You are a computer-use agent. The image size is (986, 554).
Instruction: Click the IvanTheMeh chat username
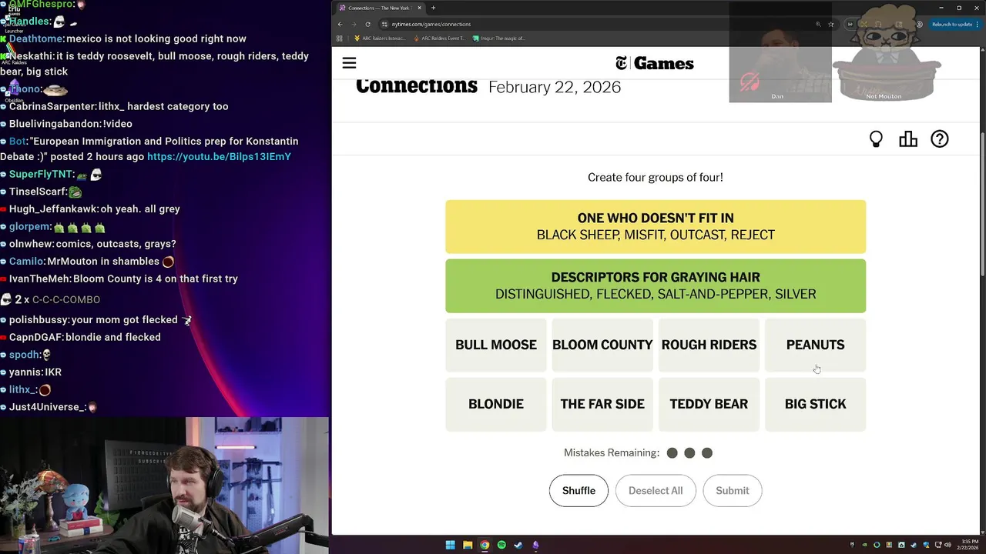tap(39, 279)
